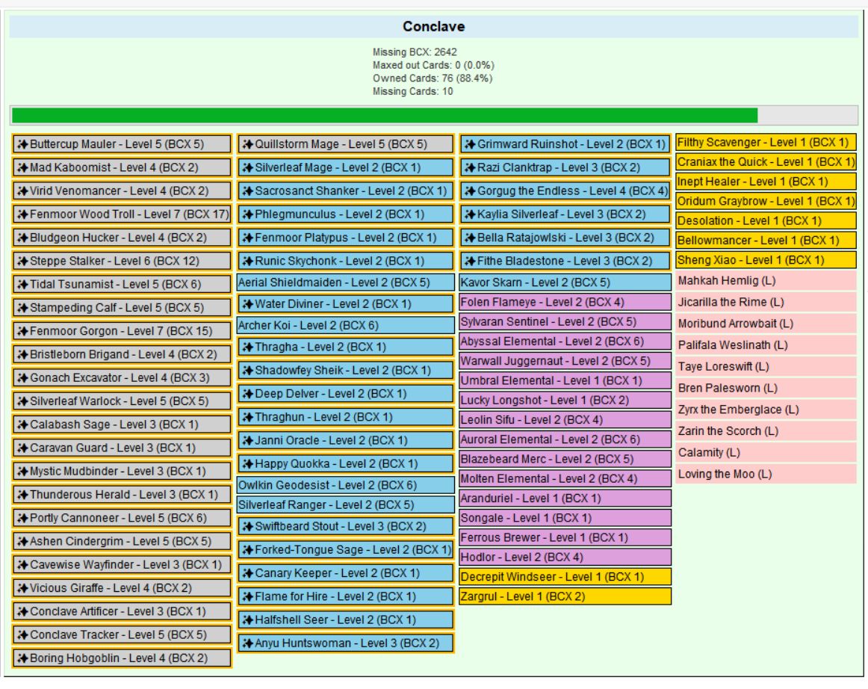Click the icon next to Boring Hobgoblin
Viewport: 868px width, 689px height.
pyautogui.click(x=22, y=658)
